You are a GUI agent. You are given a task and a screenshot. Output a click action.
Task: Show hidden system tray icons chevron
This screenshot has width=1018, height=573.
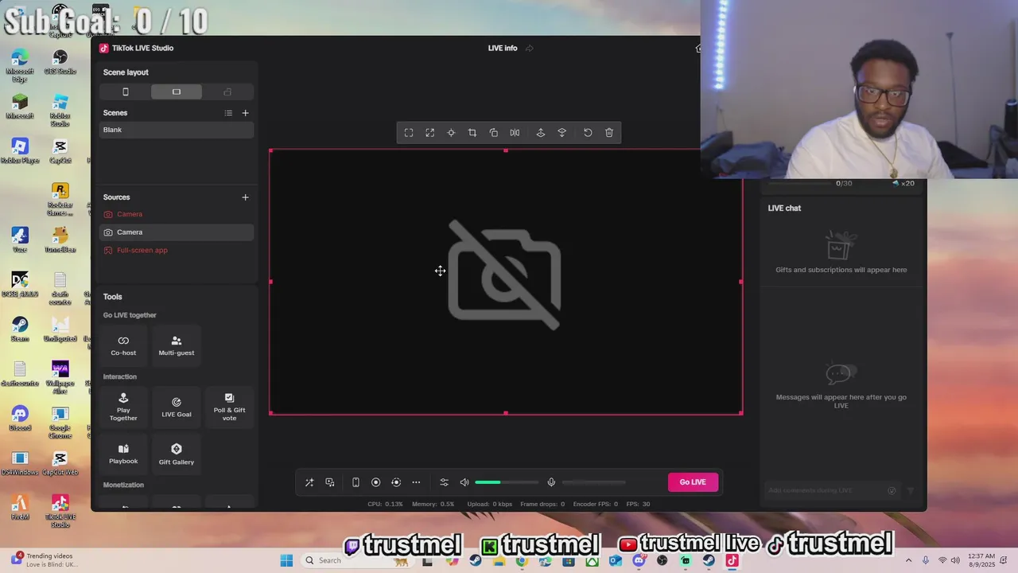908,560
